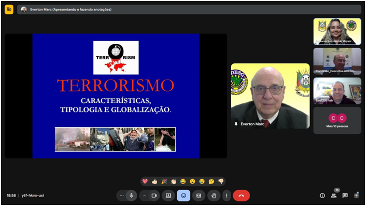
Task: Show the participants list
Action: click(x=334, y=196)
